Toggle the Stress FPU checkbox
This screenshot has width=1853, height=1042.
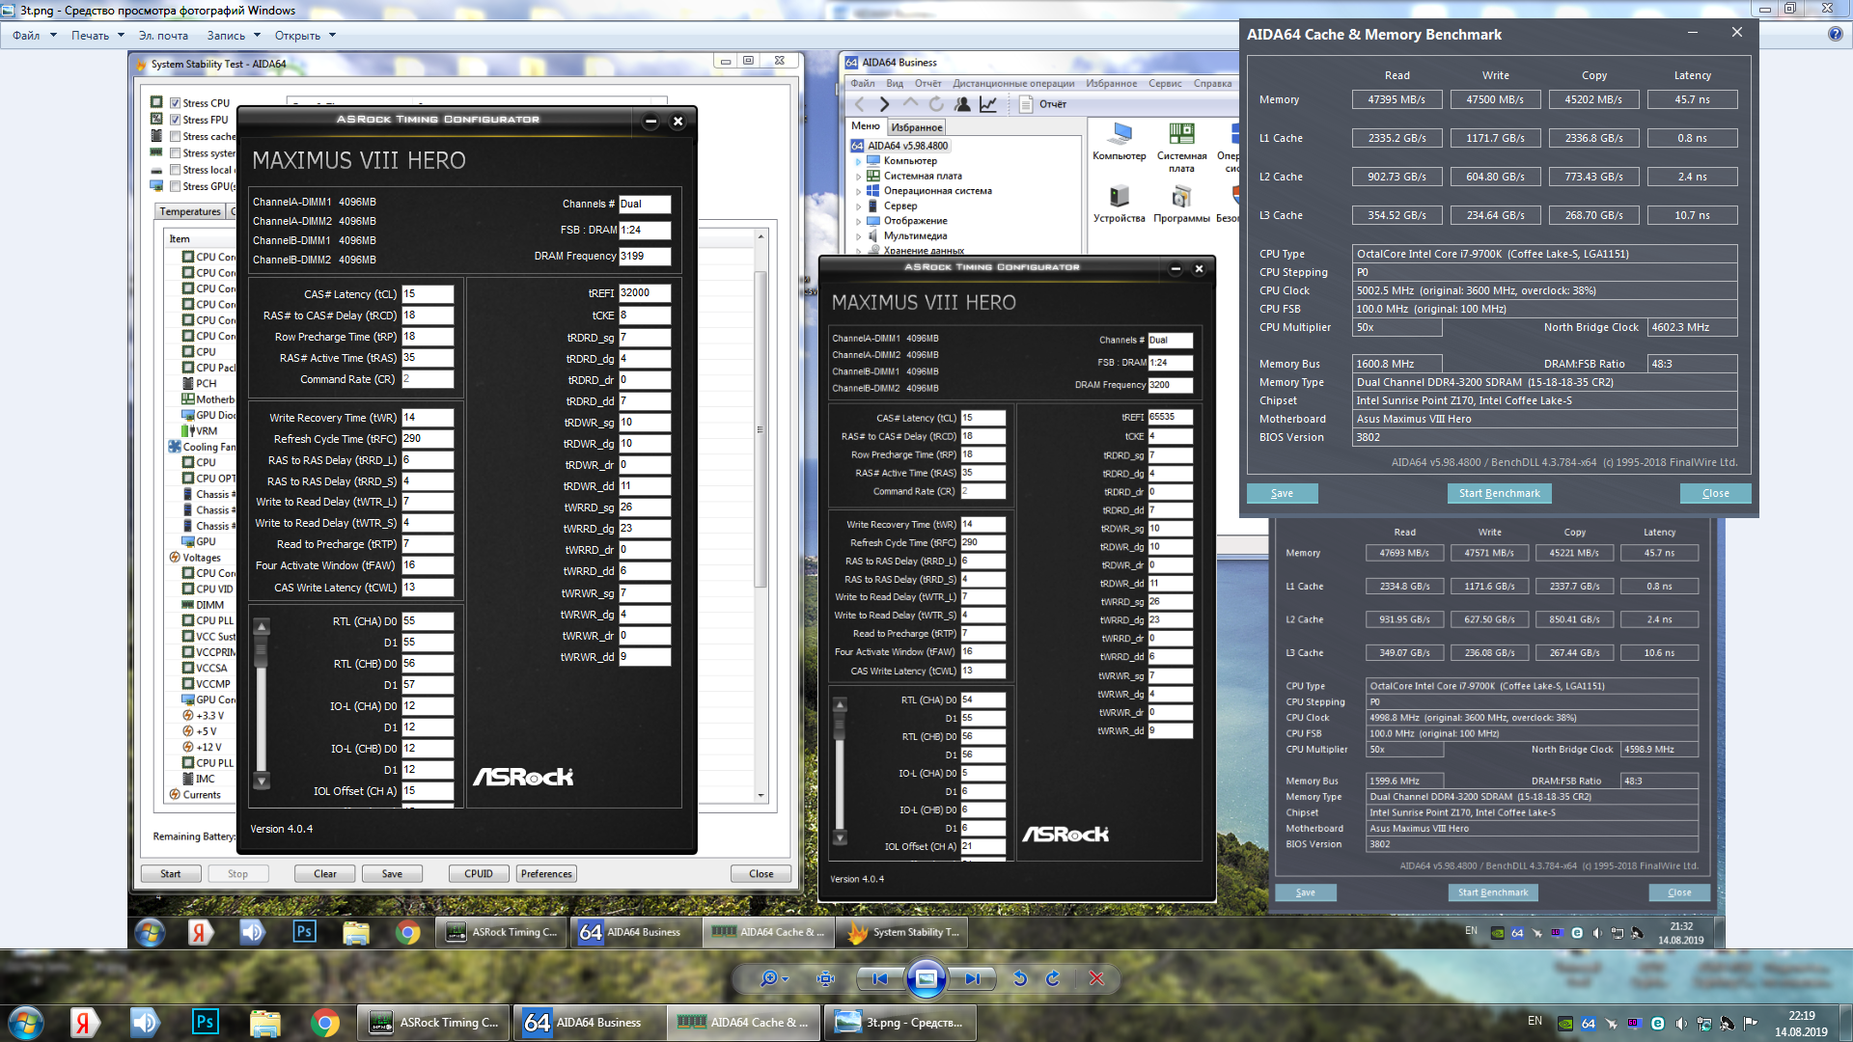[176, 120]
